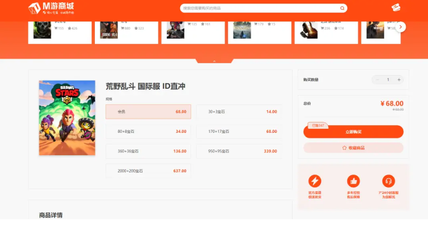
Task: Click the lightning bolt official channel icon
Action: 315,181
